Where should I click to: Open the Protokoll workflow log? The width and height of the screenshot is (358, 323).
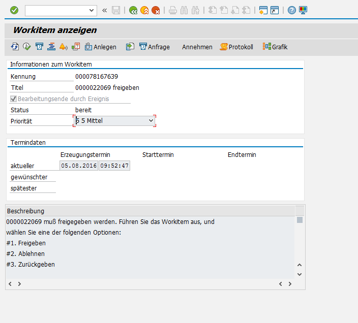[236, 47]
